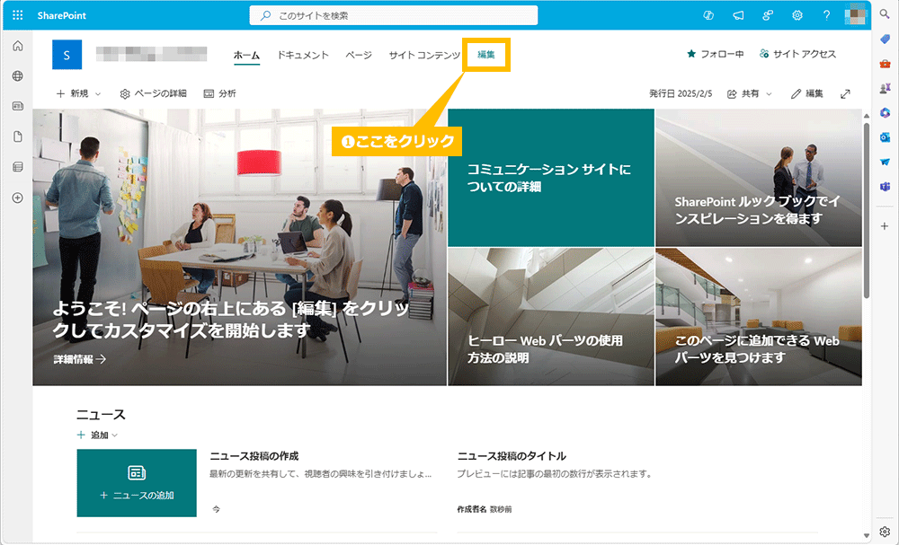Expand the 新規 dropdown
This screenshot has width=899, height=545.
point(78,93)
